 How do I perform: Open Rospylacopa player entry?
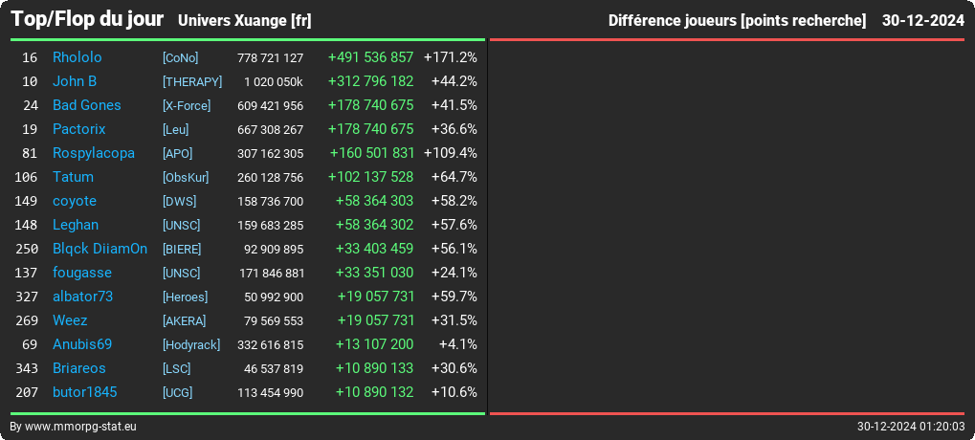[x=94, y=153]
